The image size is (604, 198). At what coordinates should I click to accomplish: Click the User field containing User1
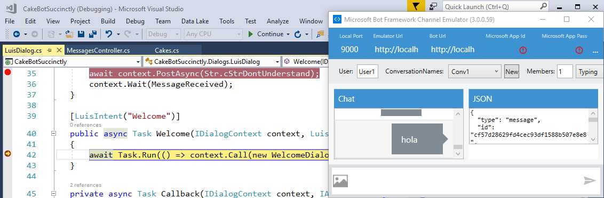[x=368, y=71]
